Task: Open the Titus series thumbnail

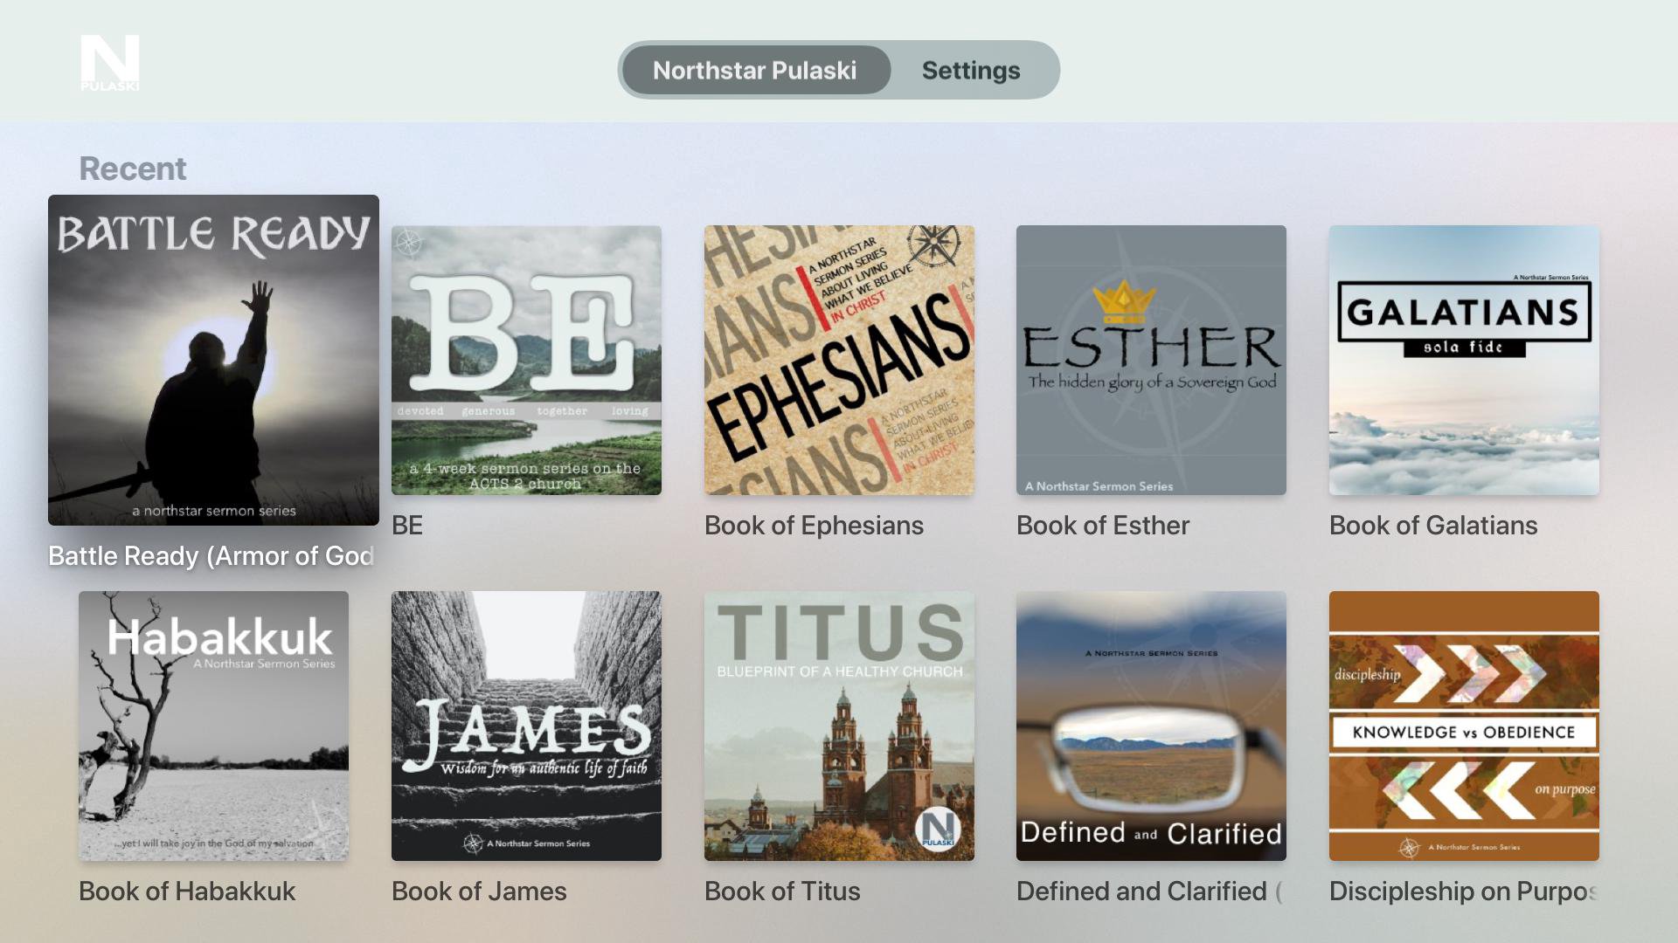Action: click(839, 726)
